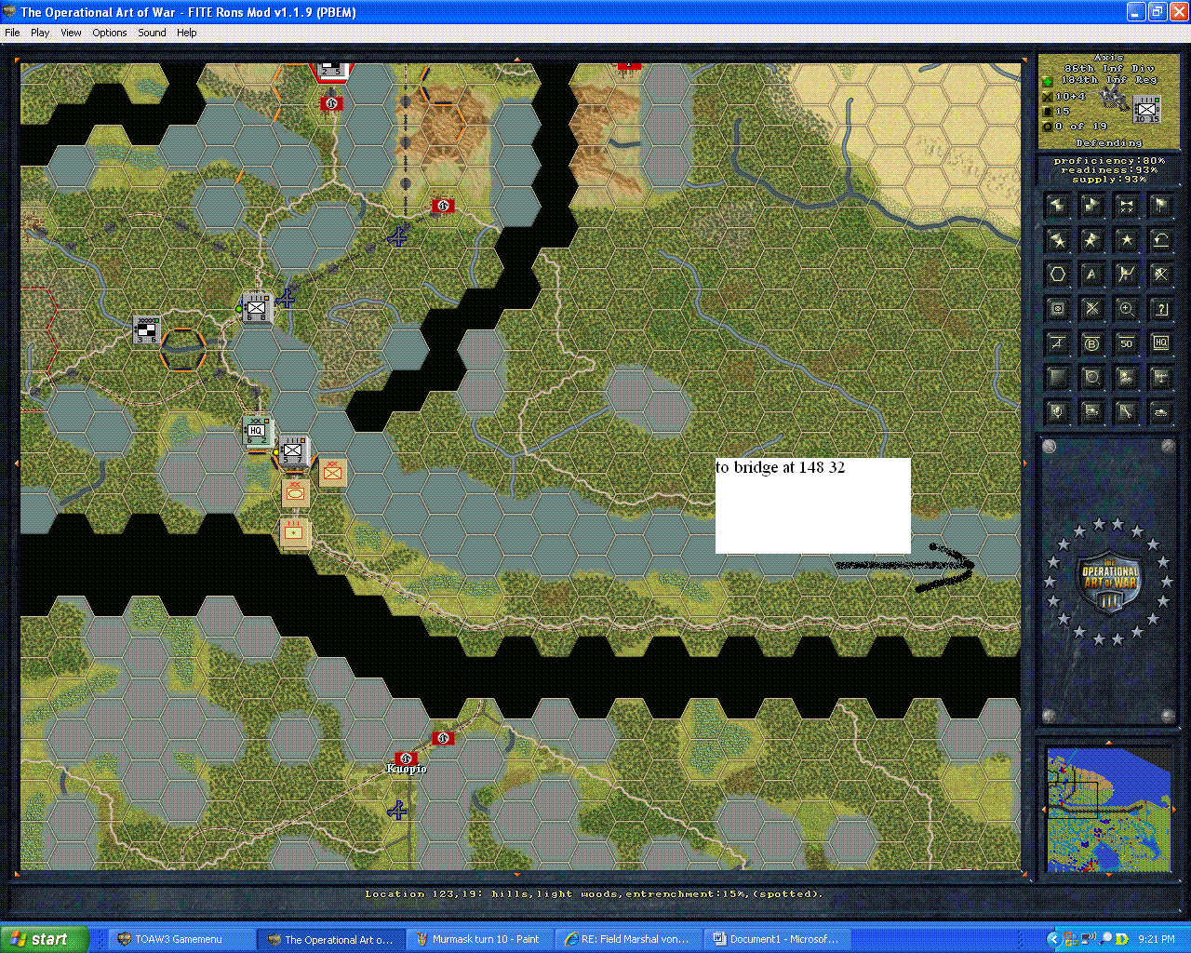Image resolution: width=1191 pixels, height=953 pixels.
Task: Click The Operational Art of War taskbar button
Action: [333, 939]
